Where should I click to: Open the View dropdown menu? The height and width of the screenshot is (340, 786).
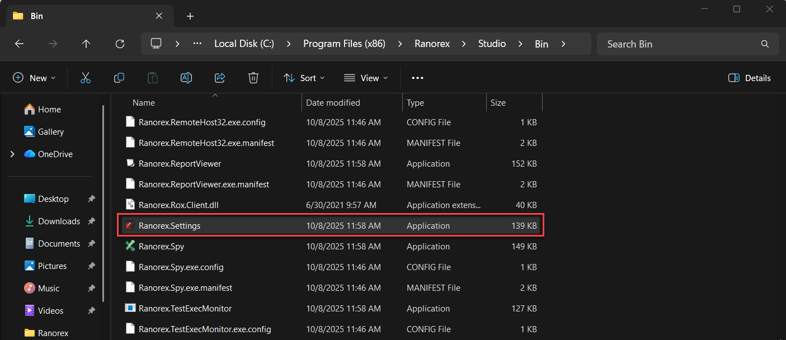tap(366, 78)
